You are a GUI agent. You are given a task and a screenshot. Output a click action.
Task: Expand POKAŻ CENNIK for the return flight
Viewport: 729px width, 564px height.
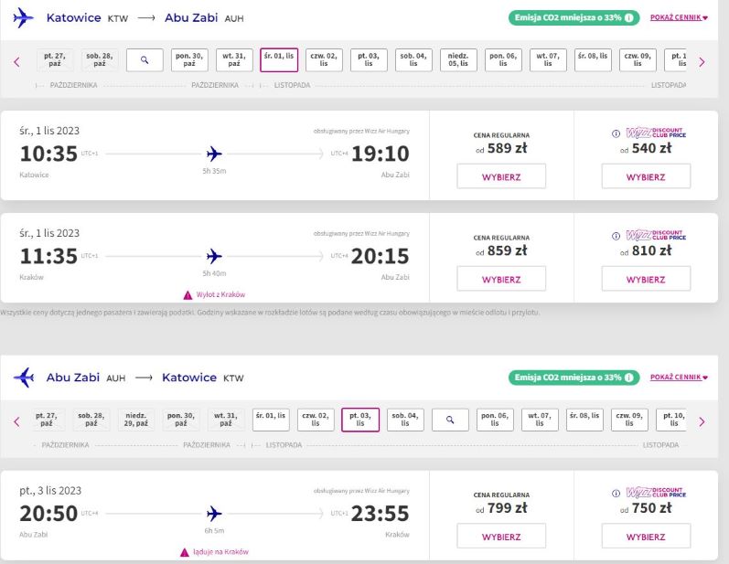click(679, 378)
